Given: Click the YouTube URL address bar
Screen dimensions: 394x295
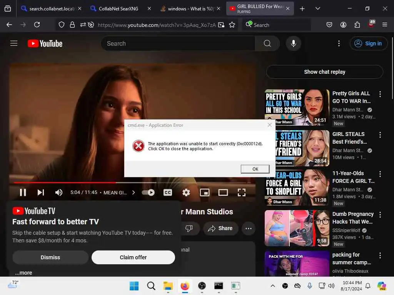Looking at the screenshot, I should 157,25.
